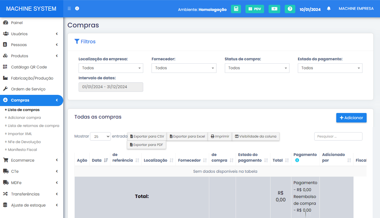Open Manifesto Fiscal submenu
Image resolution: width=380 pixels, height=218 pixels.
pos(22,150)
